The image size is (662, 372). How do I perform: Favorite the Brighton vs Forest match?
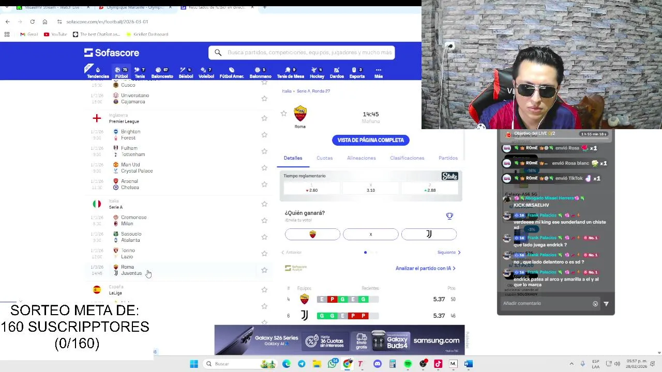(x=264, y=135)
